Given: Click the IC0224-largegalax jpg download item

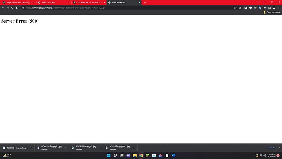Looking at the screenshot, I should (x=118, y=148).
